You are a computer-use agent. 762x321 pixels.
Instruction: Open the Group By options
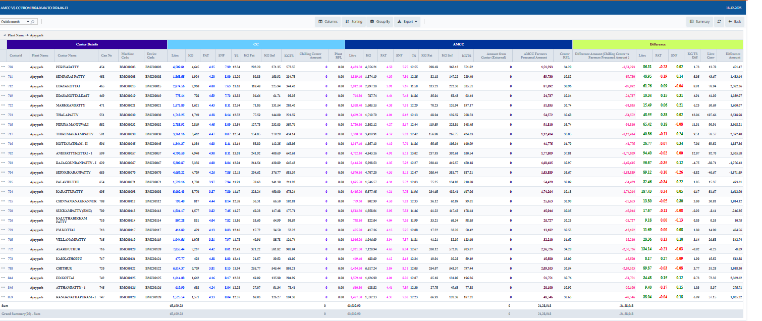coord(380,22)
